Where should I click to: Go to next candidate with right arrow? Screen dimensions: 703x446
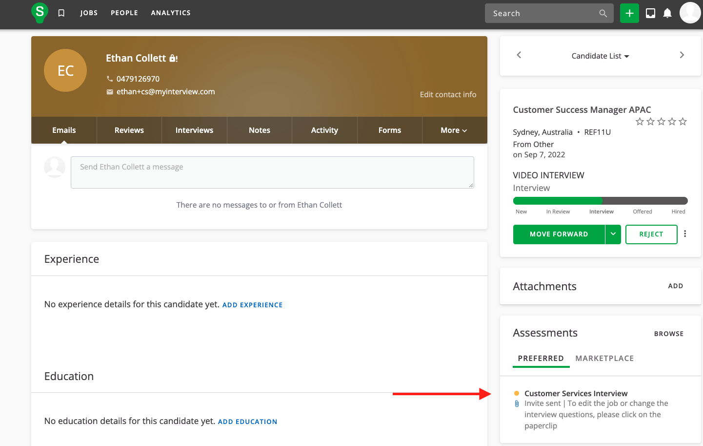click(682, 55)
